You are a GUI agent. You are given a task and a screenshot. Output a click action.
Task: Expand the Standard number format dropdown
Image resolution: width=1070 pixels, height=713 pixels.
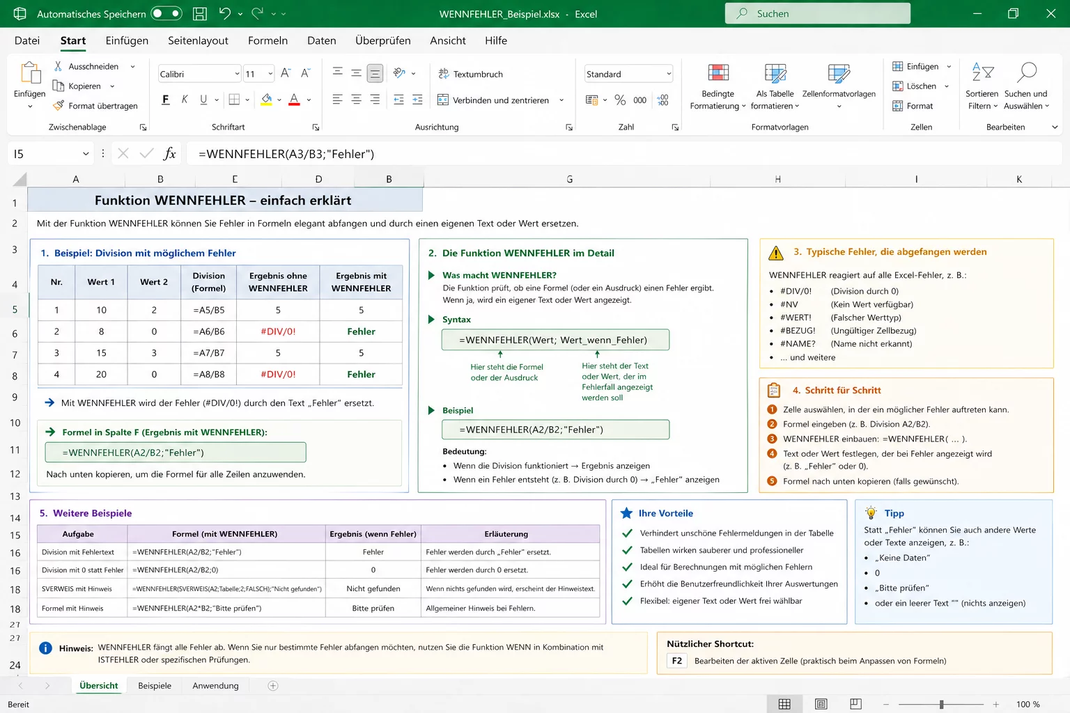point(669,74)
